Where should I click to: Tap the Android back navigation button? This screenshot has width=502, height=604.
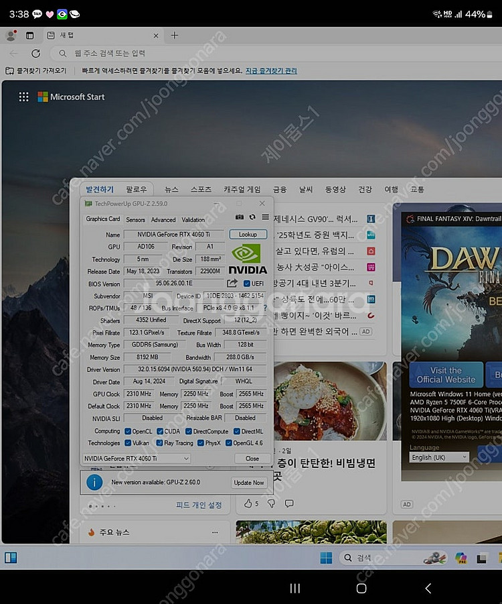tap(428, 588)
